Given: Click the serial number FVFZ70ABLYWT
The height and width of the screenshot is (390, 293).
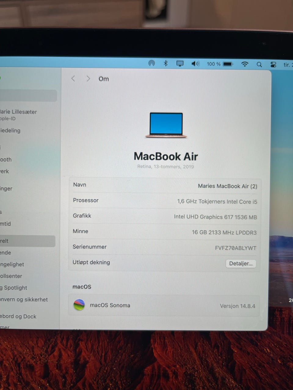Looking at the screenshot, I should point(236,248).
